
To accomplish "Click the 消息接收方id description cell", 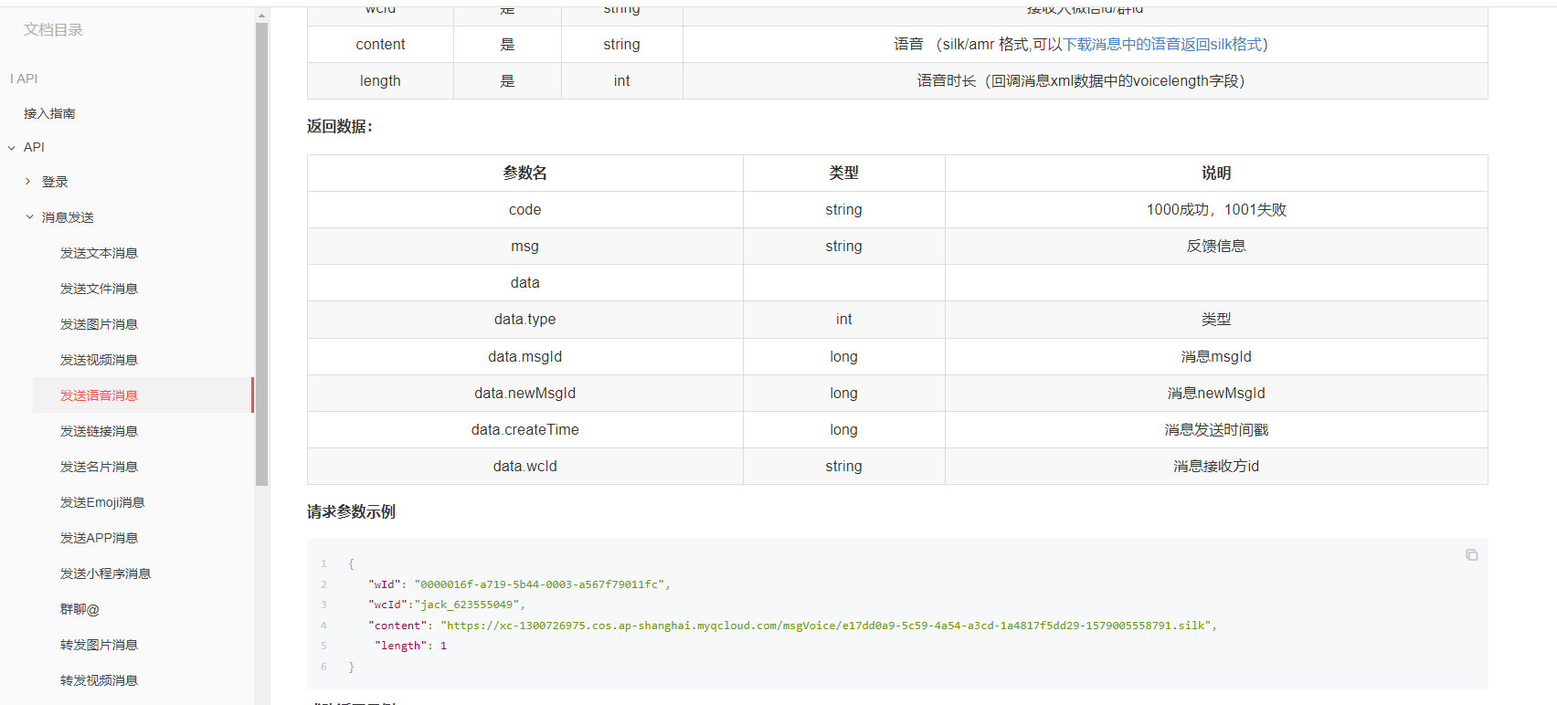I will coord(1216,466).
